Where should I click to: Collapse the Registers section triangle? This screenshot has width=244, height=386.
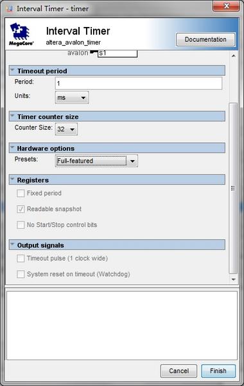click(12, 179)
